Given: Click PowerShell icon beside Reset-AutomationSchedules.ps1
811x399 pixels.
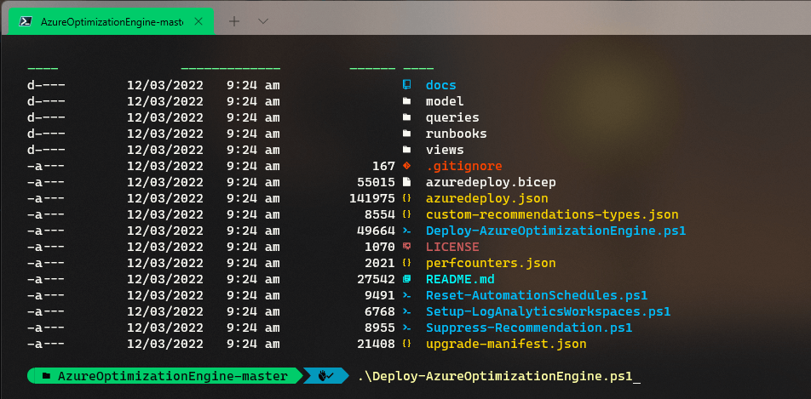Looking at the screenshot, I should tap(406, 295).
